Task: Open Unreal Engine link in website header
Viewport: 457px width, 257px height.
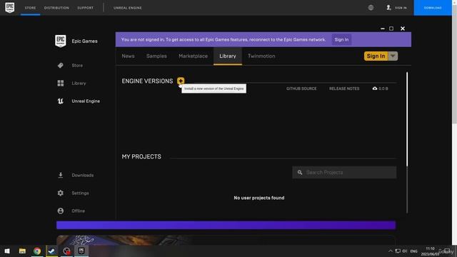Action: 128,8
